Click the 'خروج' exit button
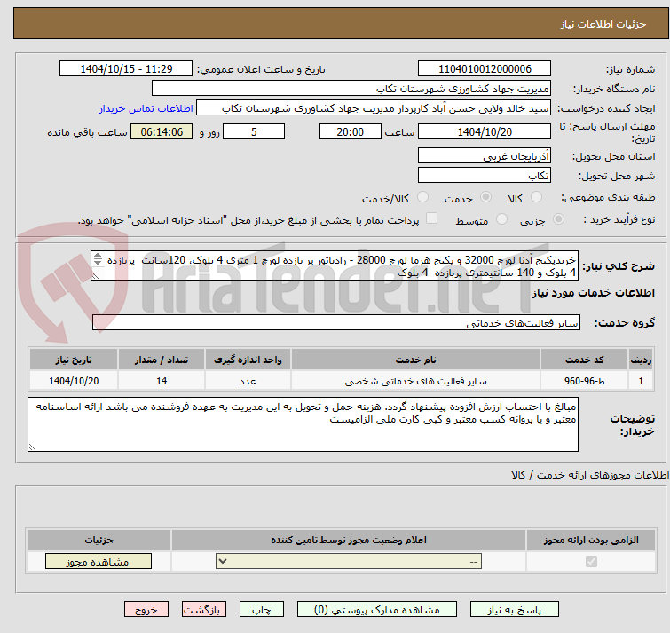The width and height of the screenshot is (670, 633). pos(146,609)
